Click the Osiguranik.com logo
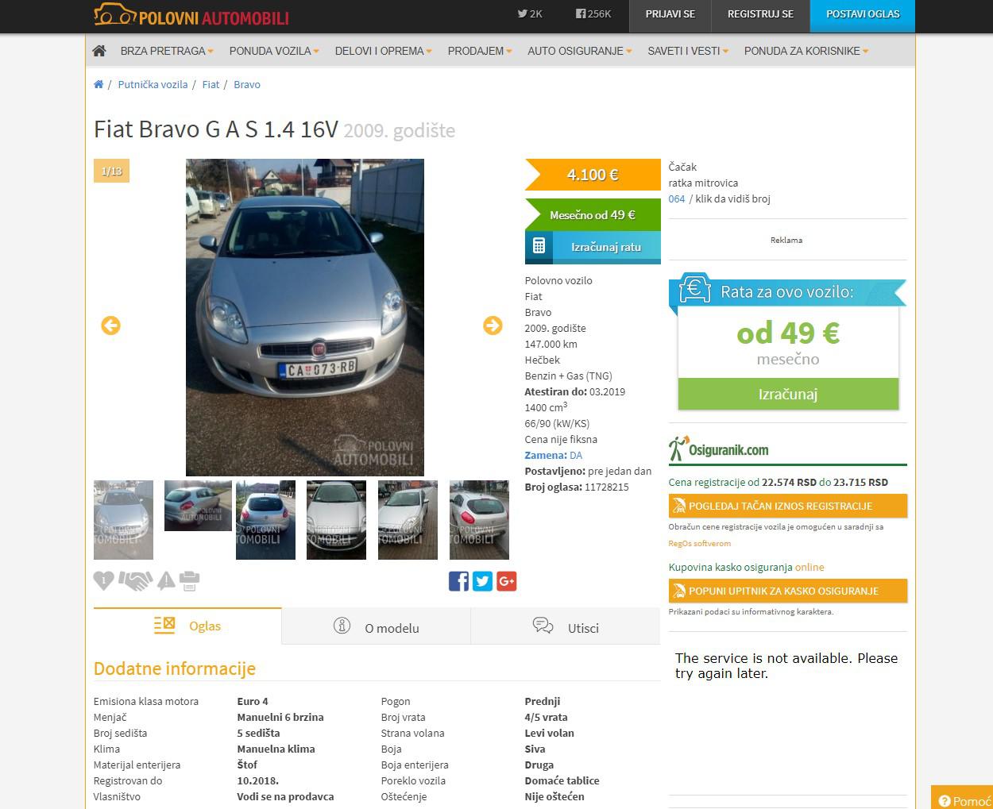 click(719, 449)
